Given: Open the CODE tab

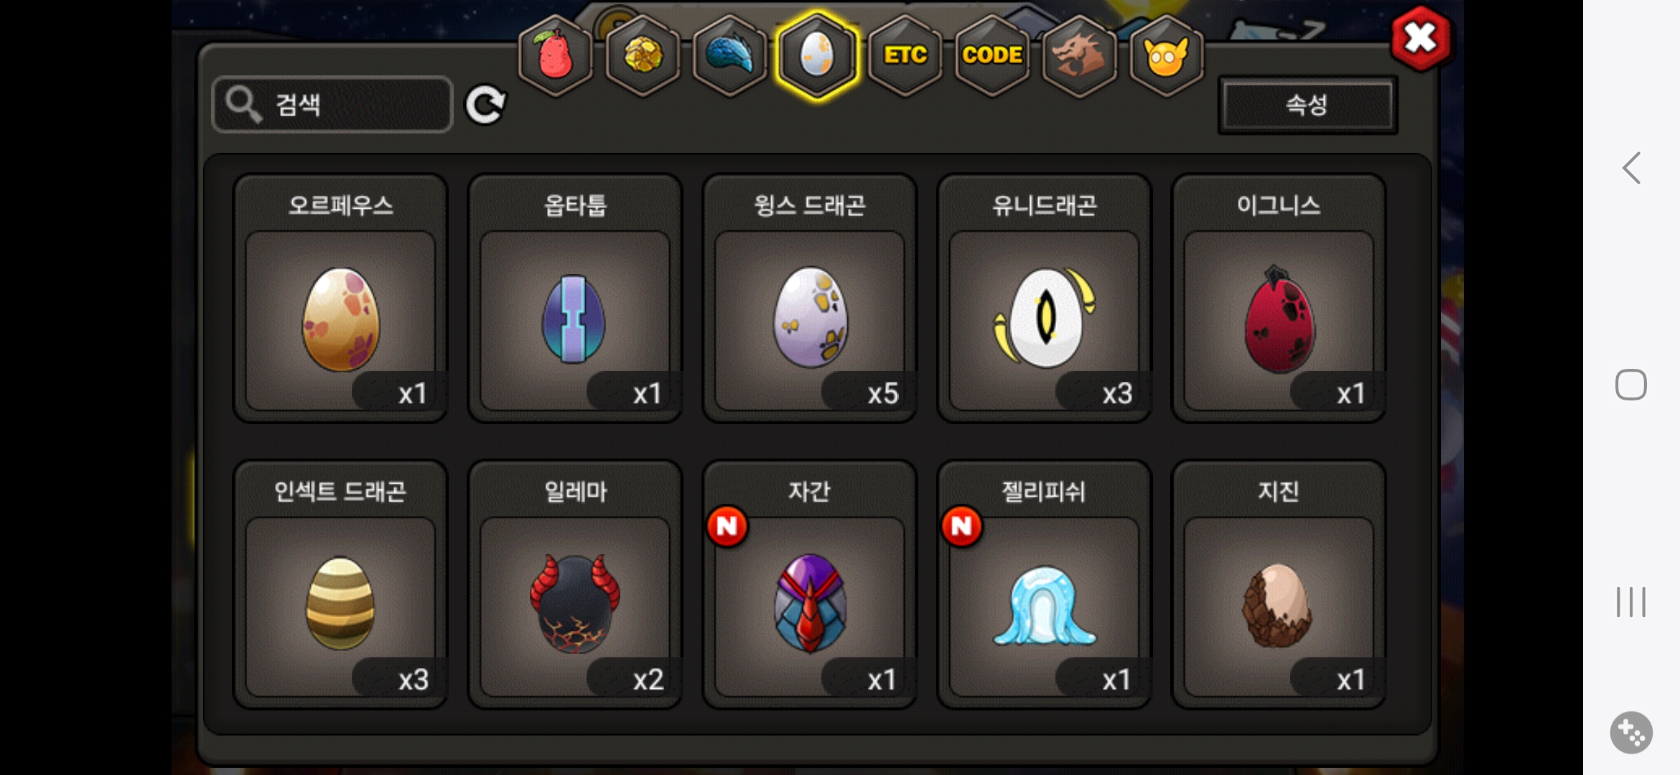Looking at the screenshot, I should click(992, 56).
